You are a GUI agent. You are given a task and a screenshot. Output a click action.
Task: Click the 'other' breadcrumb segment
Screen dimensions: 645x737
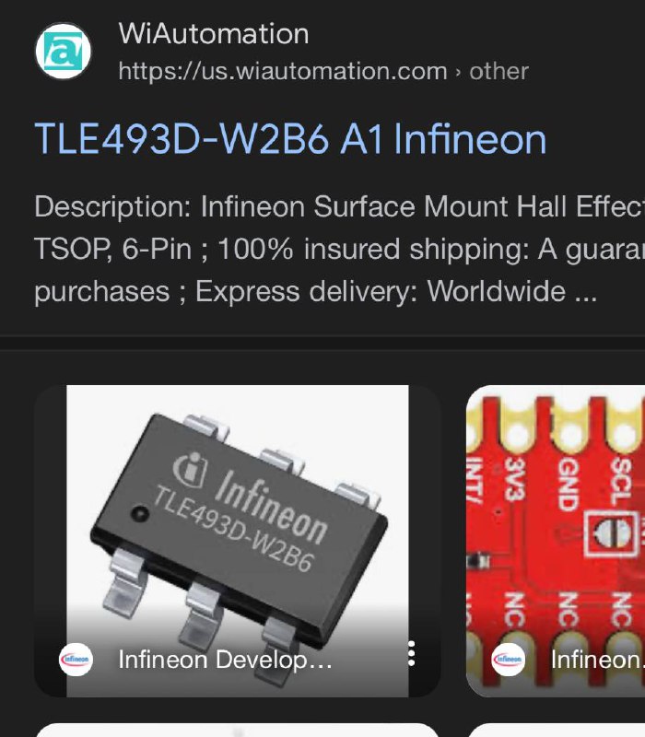[x=498, y=72]
